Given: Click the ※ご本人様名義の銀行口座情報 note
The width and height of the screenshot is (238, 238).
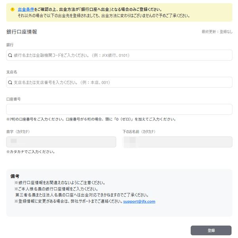Looking at the screenshot, I should click(56, 189).
